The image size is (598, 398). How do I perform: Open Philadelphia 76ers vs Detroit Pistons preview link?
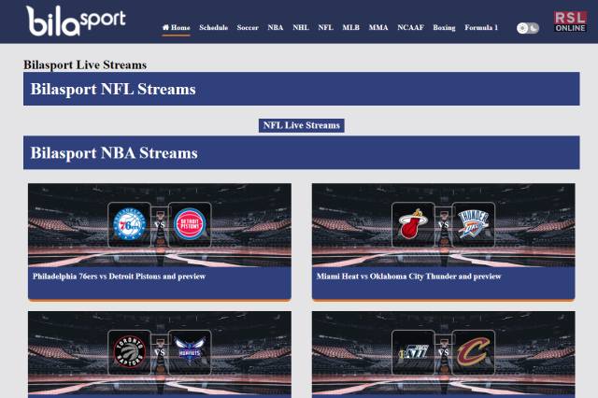click(x=119, y=277)
